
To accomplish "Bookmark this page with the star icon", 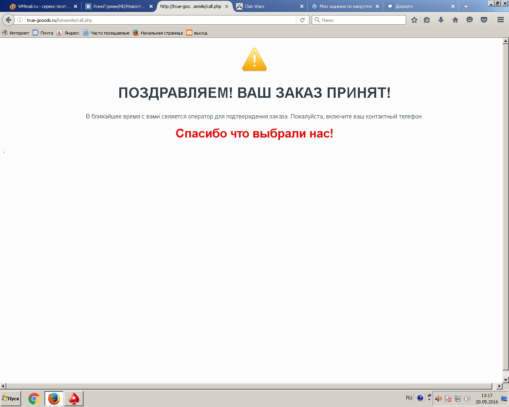I will click(414, 20).
